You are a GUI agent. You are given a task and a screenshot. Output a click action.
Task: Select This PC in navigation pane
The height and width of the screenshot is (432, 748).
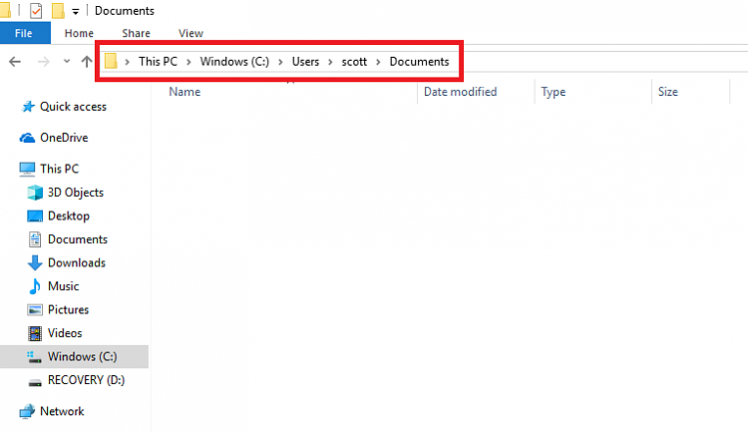pos(59,169)
